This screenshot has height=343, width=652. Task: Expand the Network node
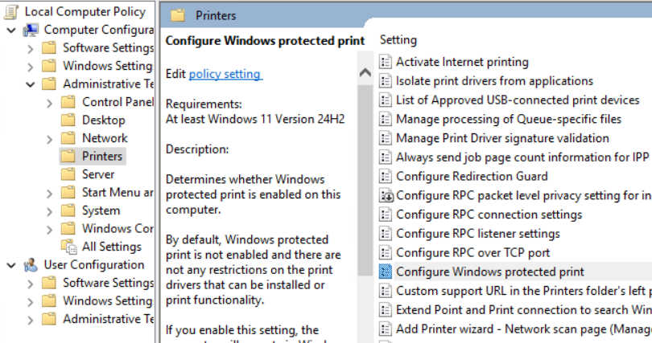(49, 139)
